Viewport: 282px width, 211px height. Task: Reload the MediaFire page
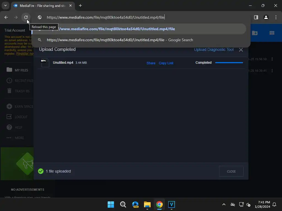click(x=26, y=17)
